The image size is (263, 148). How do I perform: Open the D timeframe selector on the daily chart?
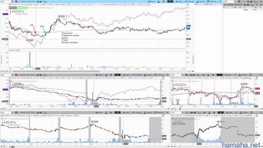[x=219, y=75]
